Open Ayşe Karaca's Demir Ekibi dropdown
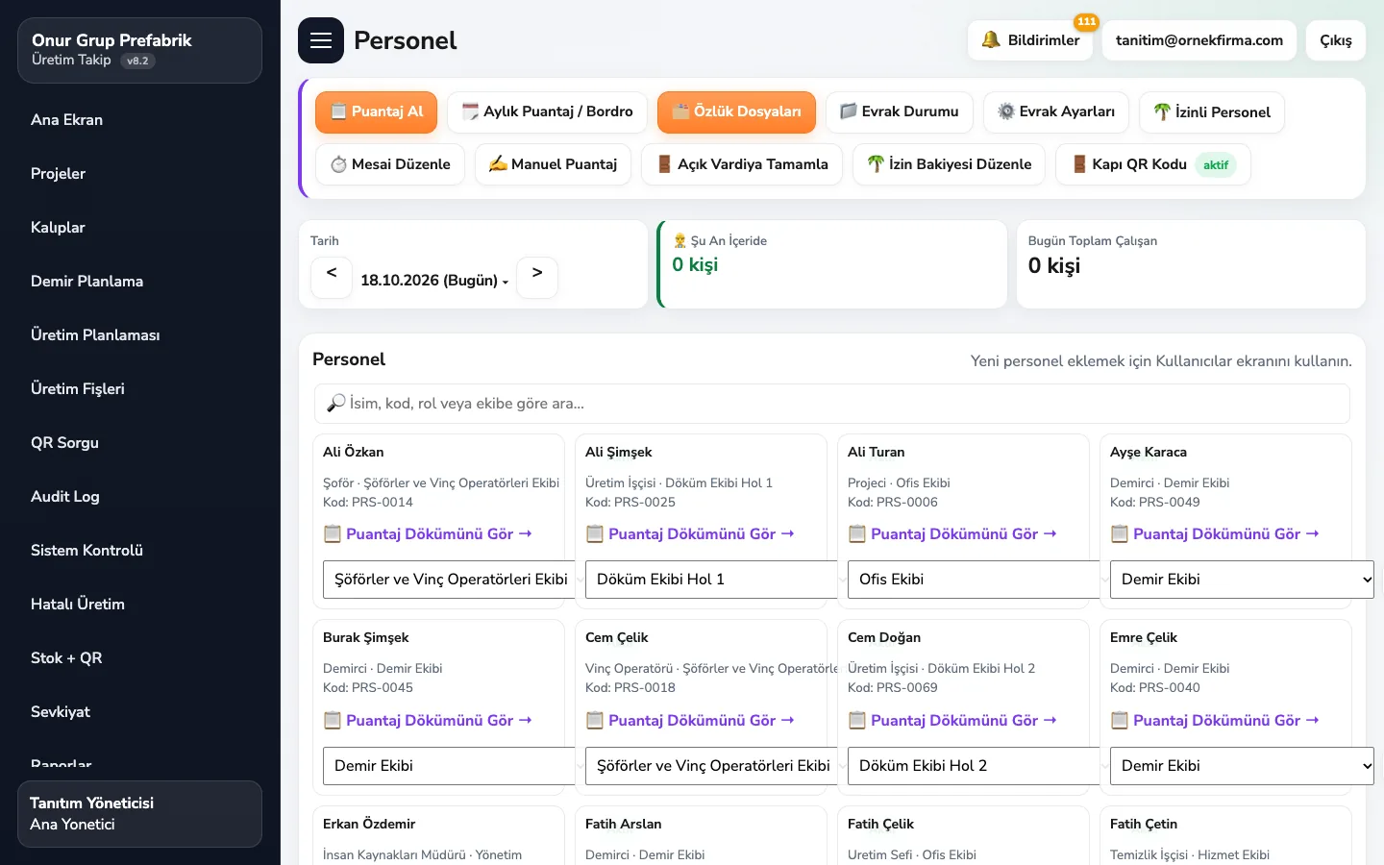Screen dimensions: 1384x865 click(1242, 580)
